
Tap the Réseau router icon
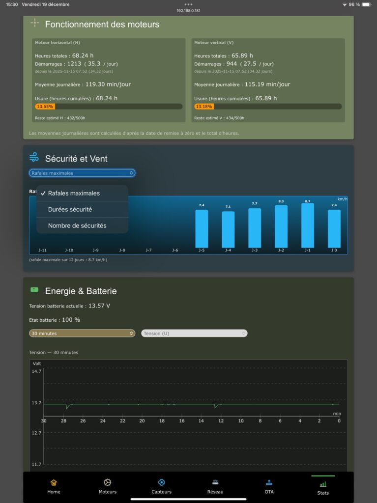click(x=215, y=482)
